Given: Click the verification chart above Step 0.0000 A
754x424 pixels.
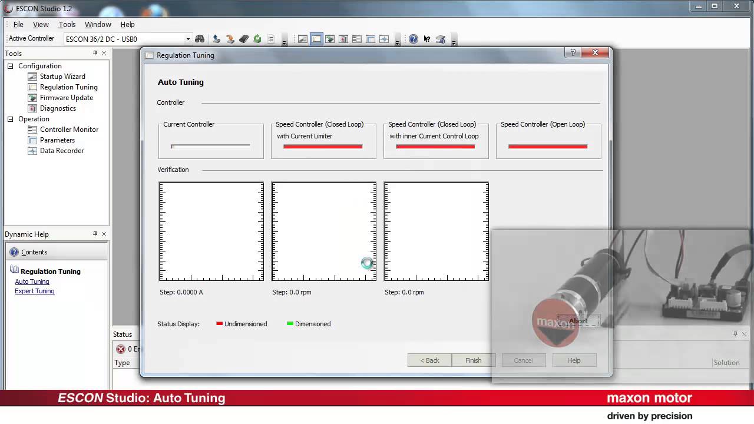Looking at the screenshot, I should pyautogui.click(x=211, y=231).
